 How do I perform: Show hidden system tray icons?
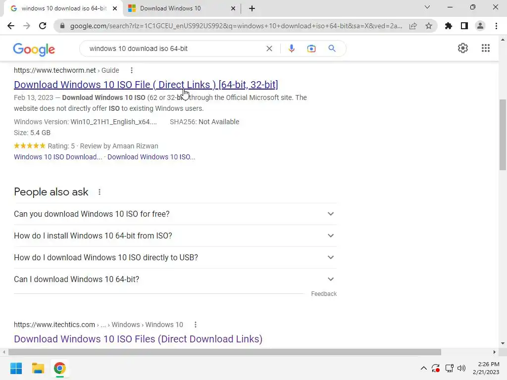pyautogui.click(x=424, y=368)
